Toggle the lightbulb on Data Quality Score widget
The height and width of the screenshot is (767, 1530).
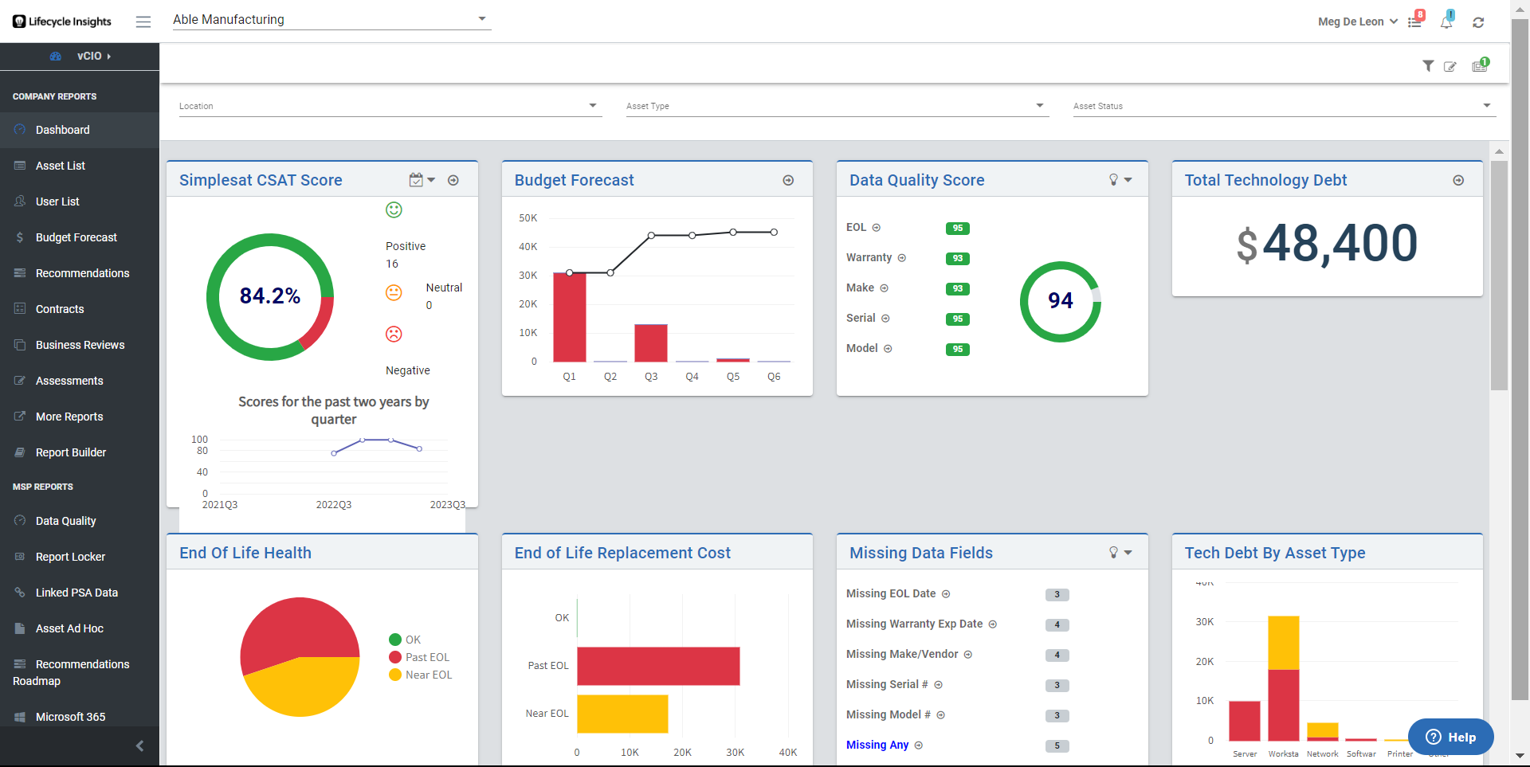(1113, 180)
